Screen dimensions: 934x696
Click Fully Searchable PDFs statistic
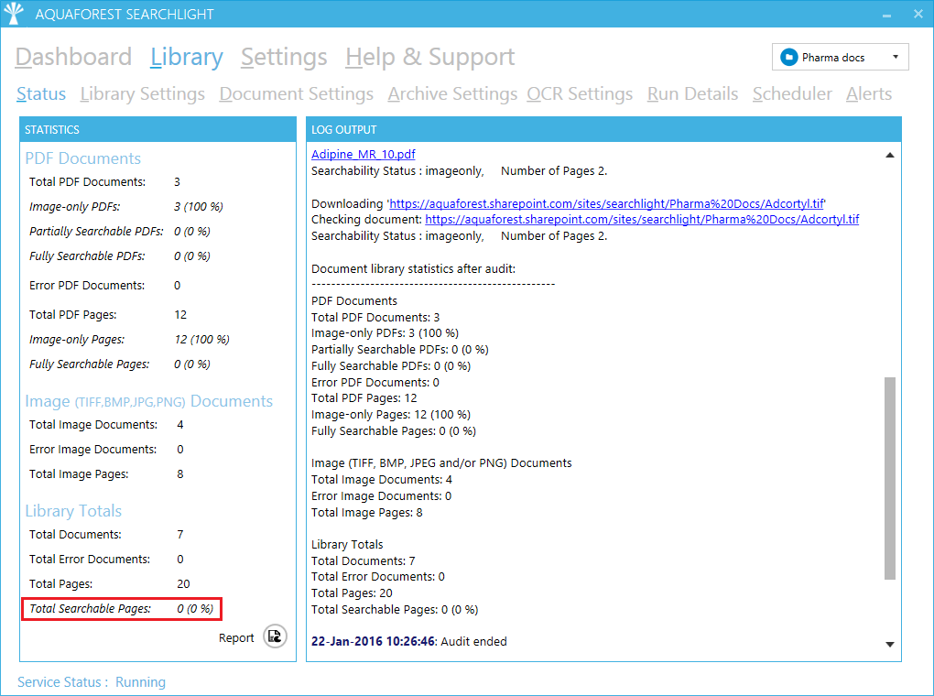[x=120, y=256]
